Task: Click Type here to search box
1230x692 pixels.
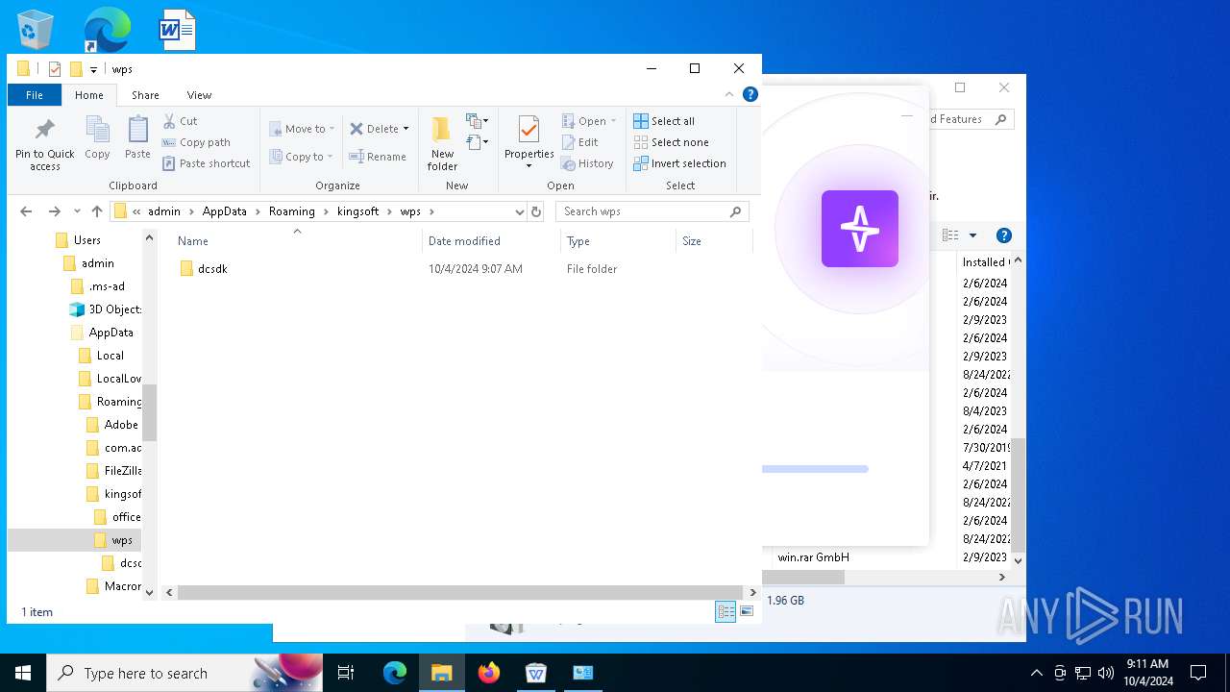Action: (184, 673)
